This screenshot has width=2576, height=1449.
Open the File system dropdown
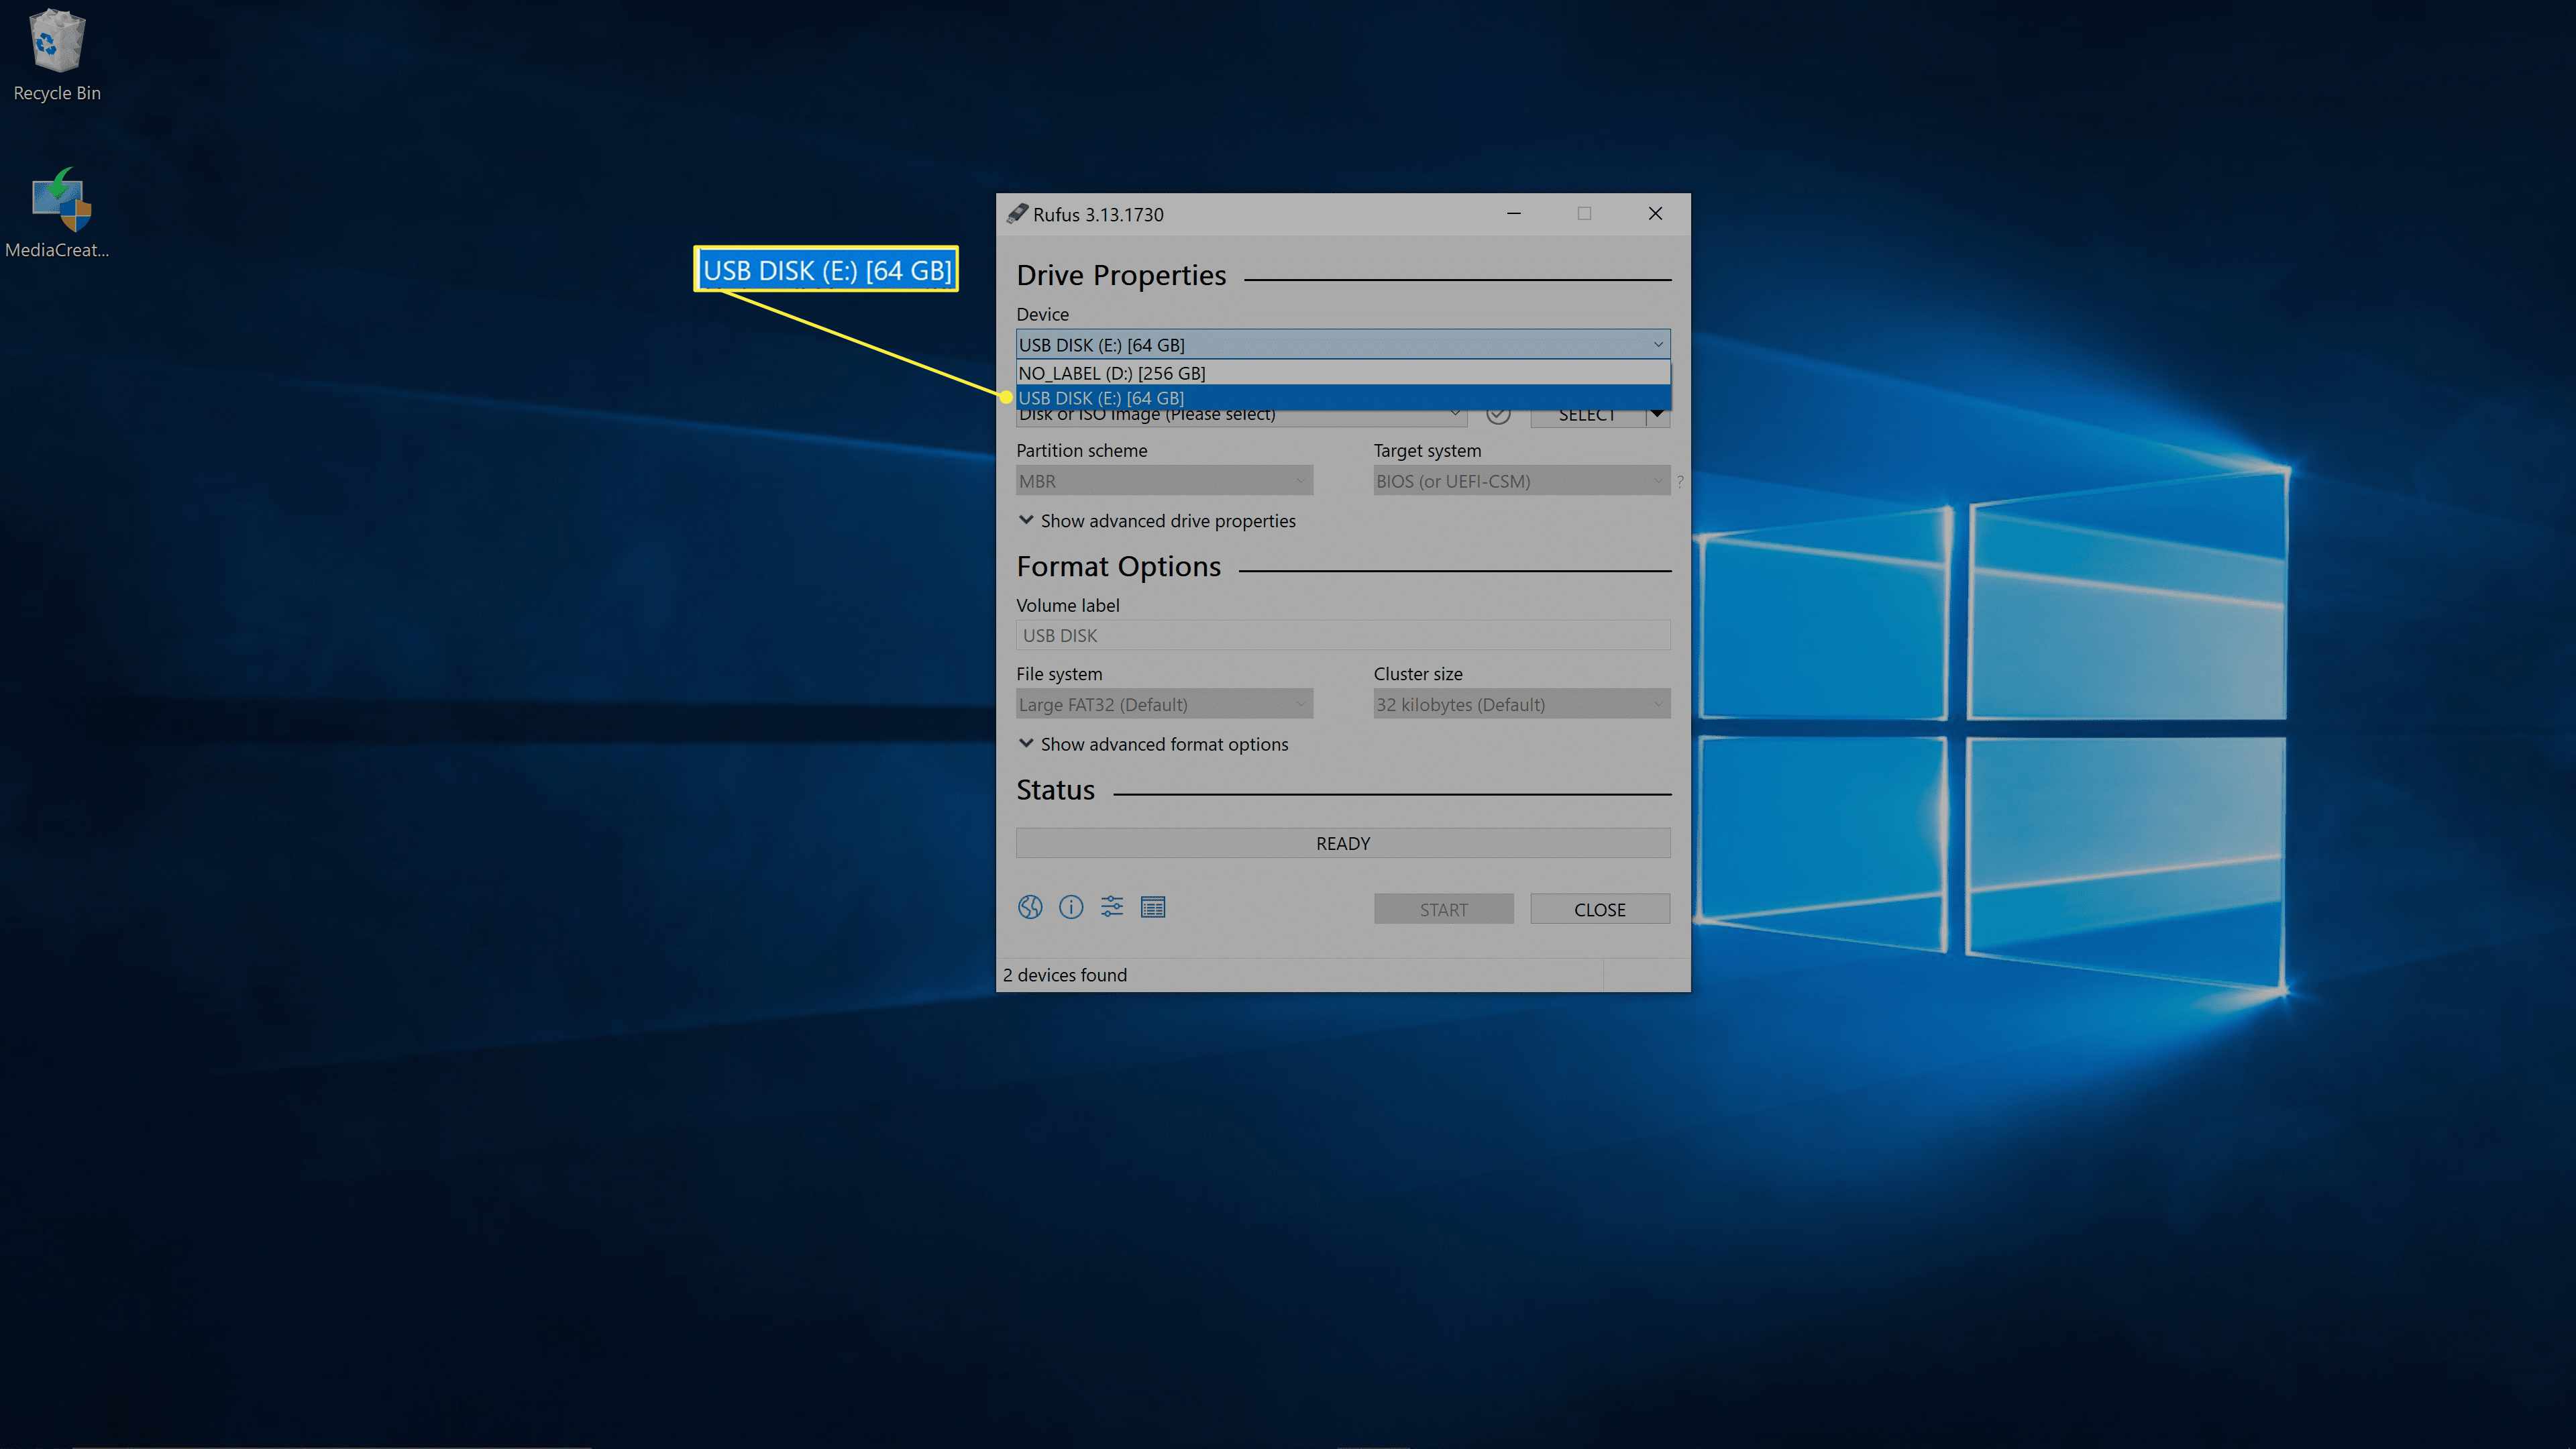(1164, 704)
